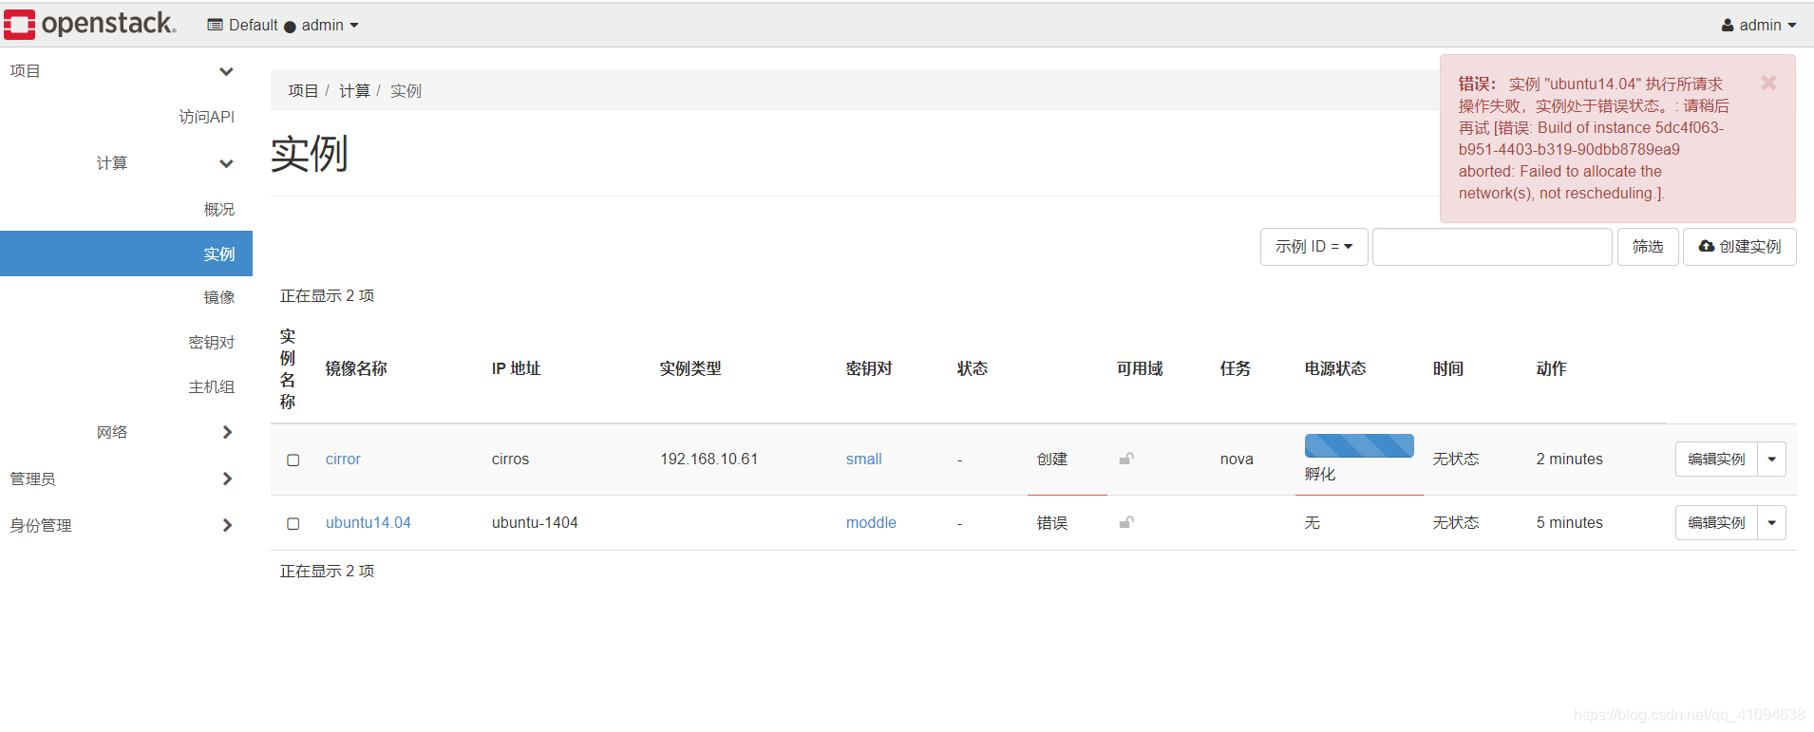
Task: Click 编辑实例 for the ubuntu14.04 instance
Action: tap(1716, 523)
